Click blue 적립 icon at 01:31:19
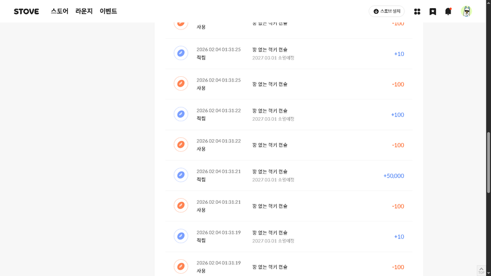Image resolution: width=491 pixels, height=276 pixels. [x=181, y=236]
